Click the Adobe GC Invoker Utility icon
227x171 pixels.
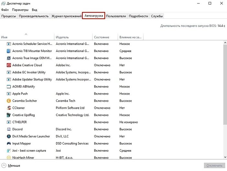click(x=9, y=72)
